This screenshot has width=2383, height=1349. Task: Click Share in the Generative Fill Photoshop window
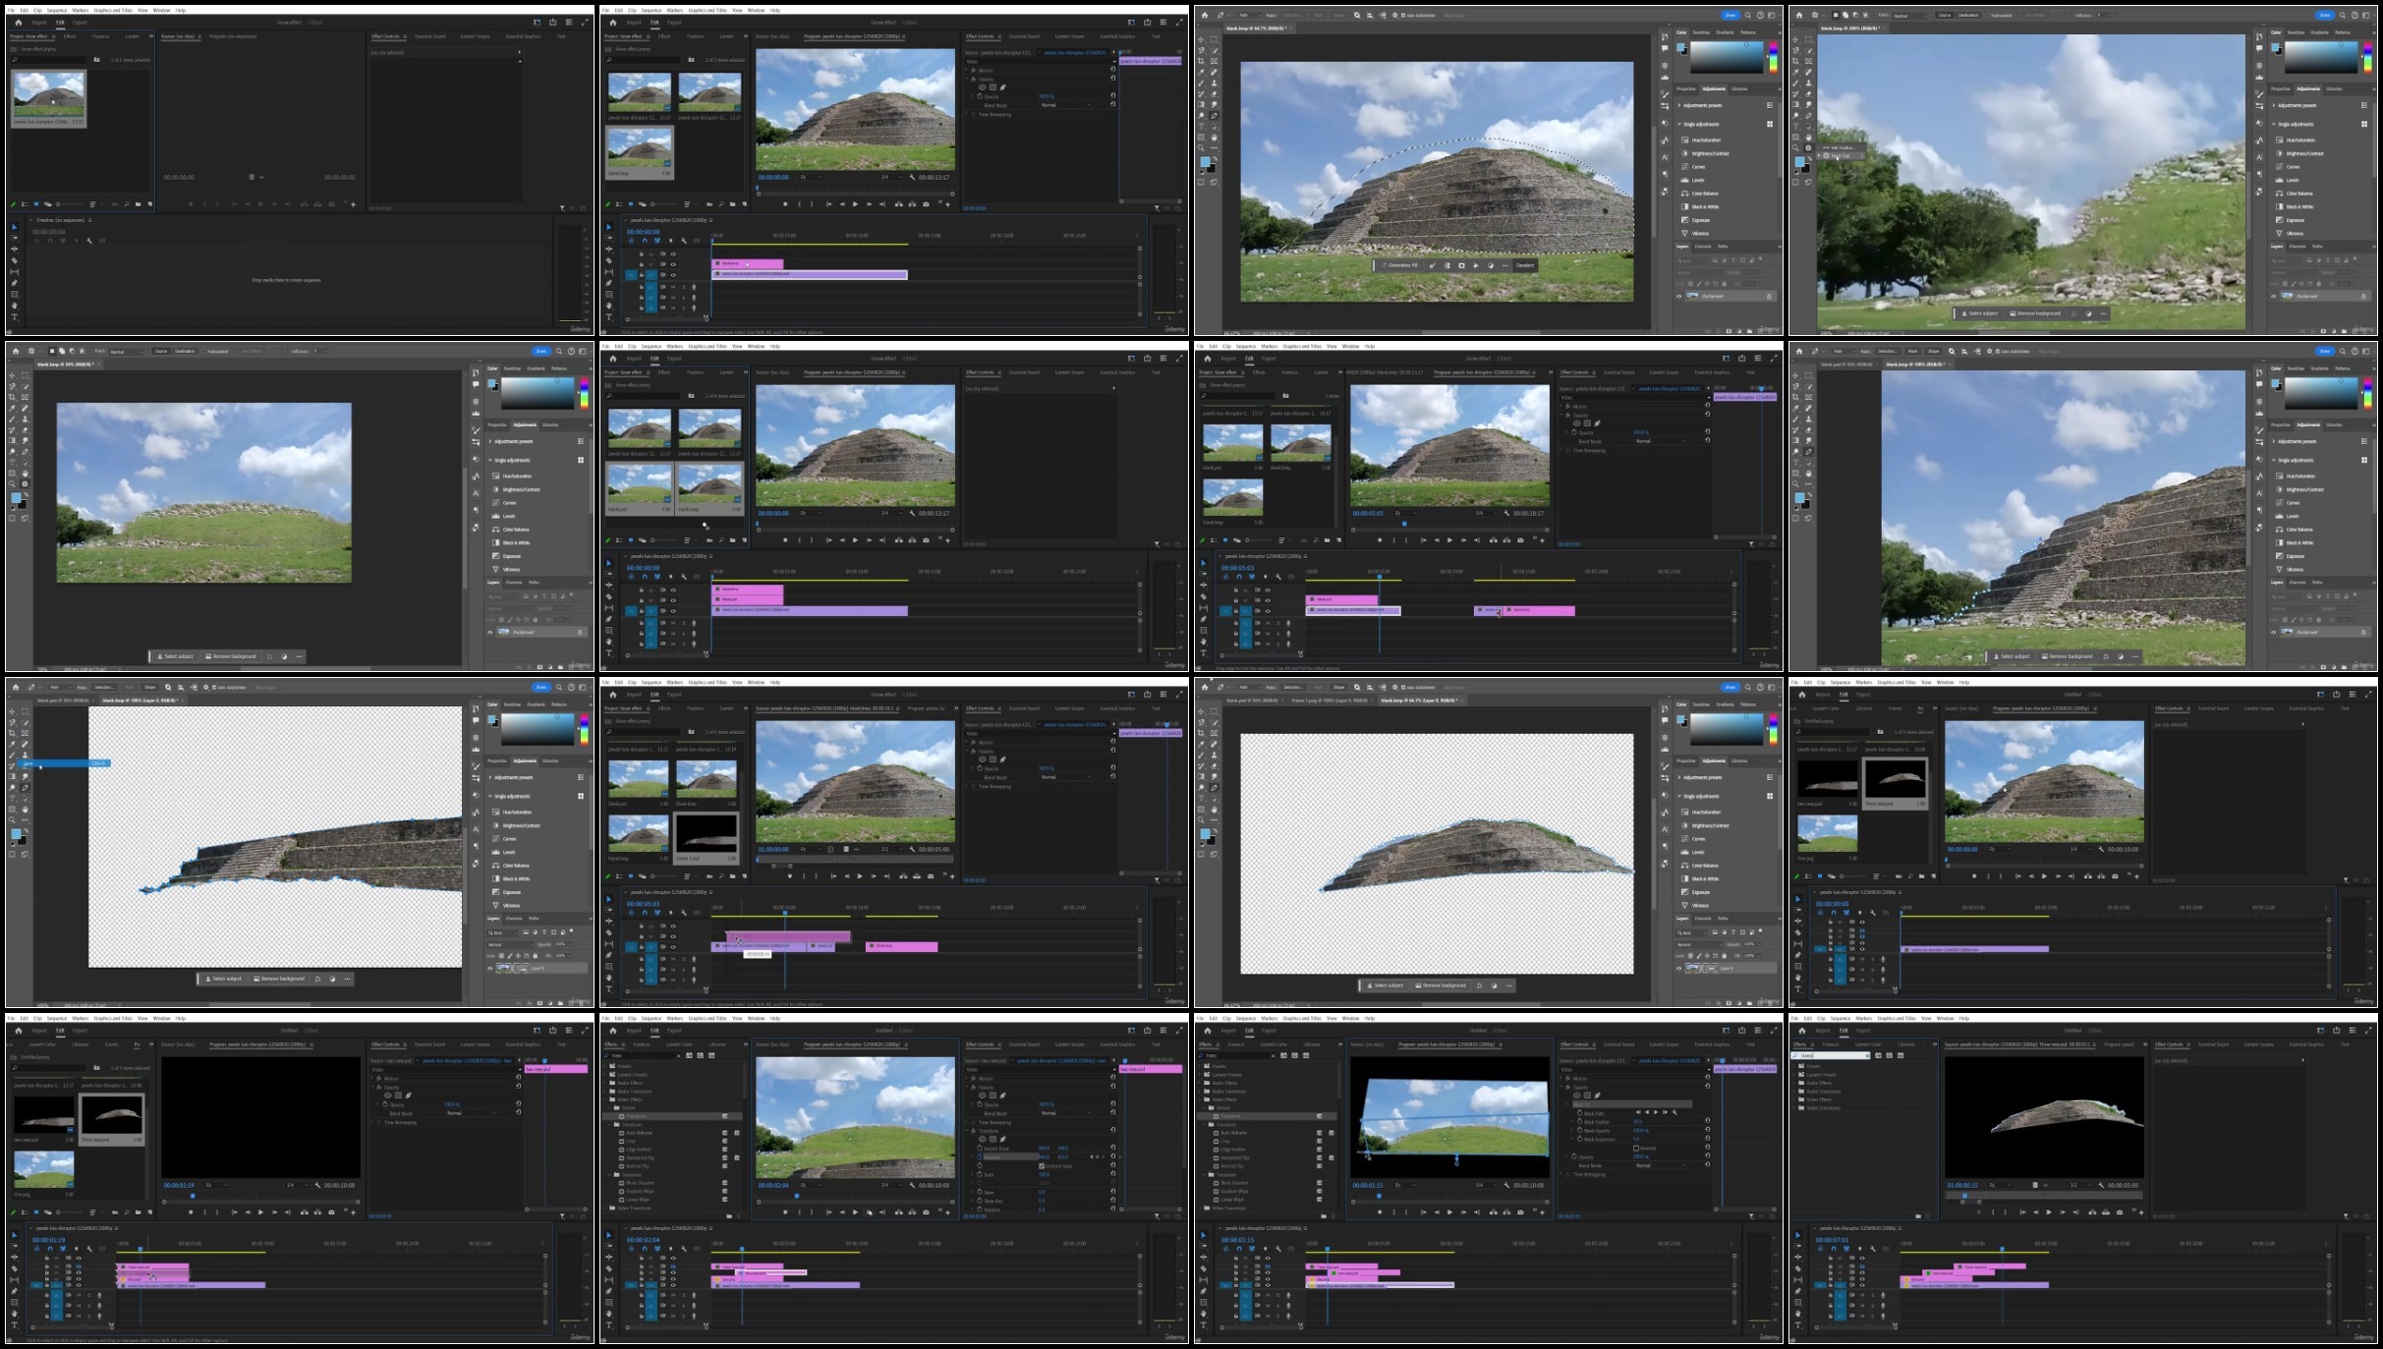coord(1730,15)
